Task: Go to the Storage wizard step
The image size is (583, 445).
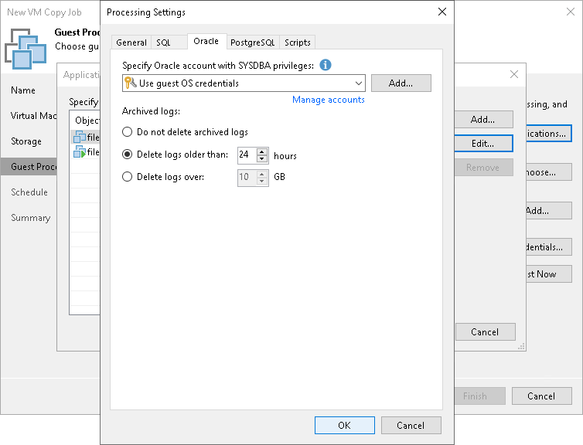Action: pyautogui.click(x=26, y=141)
